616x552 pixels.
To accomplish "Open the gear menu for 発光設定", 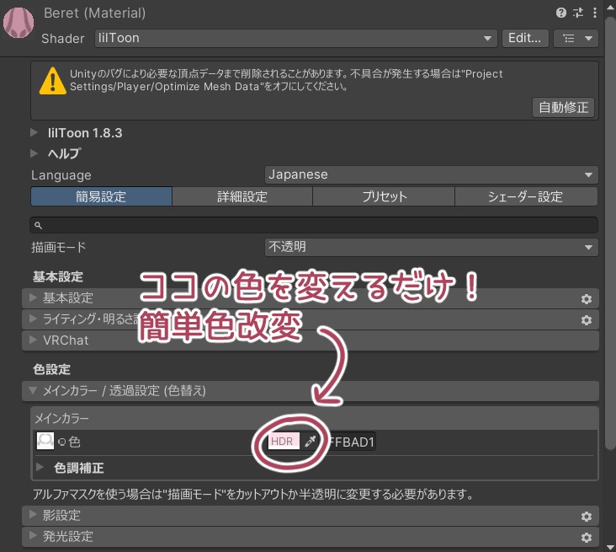I will 587,537.
